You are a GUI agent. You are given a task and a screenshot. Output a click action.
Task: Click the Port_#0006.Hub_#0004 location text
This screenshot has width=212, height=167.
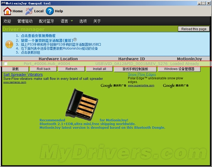tap(47, 64)
